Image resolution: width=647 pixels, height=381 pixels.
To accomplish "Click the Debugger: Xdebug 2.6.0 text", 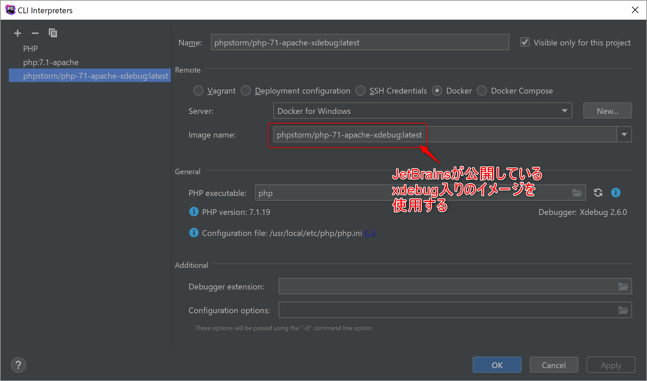I will [583, 212].
